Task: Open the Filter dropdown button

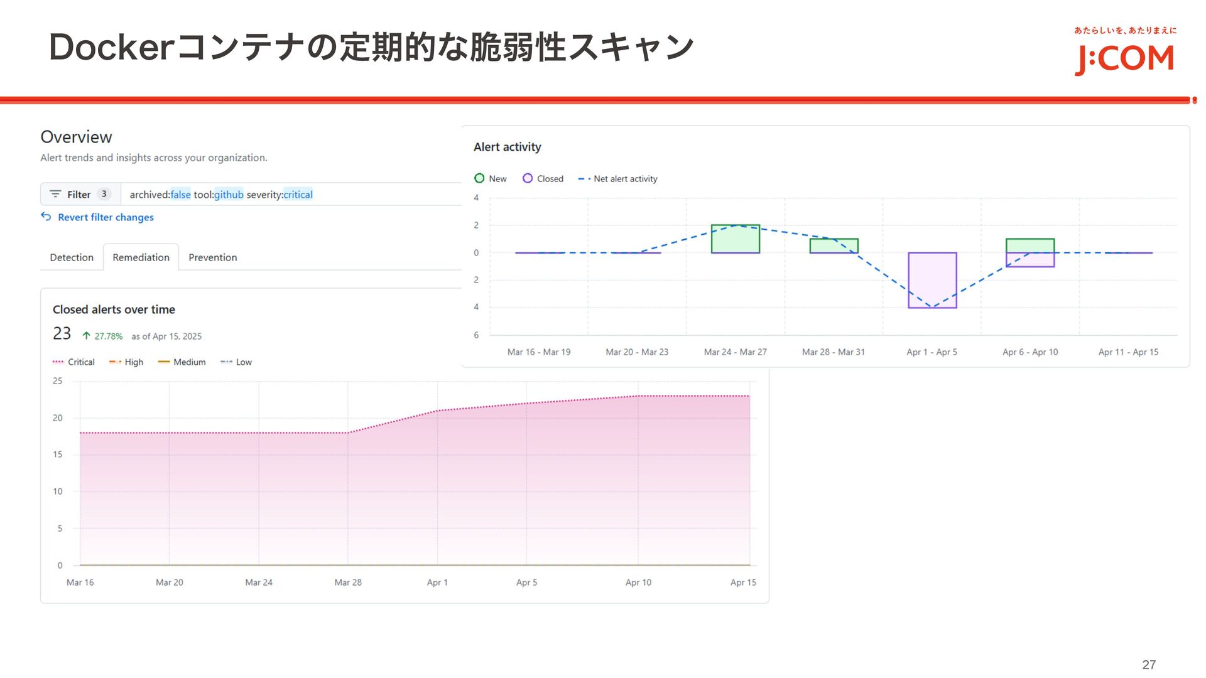Action: point(80,195)
